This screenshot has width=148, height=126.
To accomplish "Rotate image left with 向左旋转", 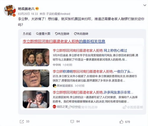I will pyautogui.click(x=62, y=34).
